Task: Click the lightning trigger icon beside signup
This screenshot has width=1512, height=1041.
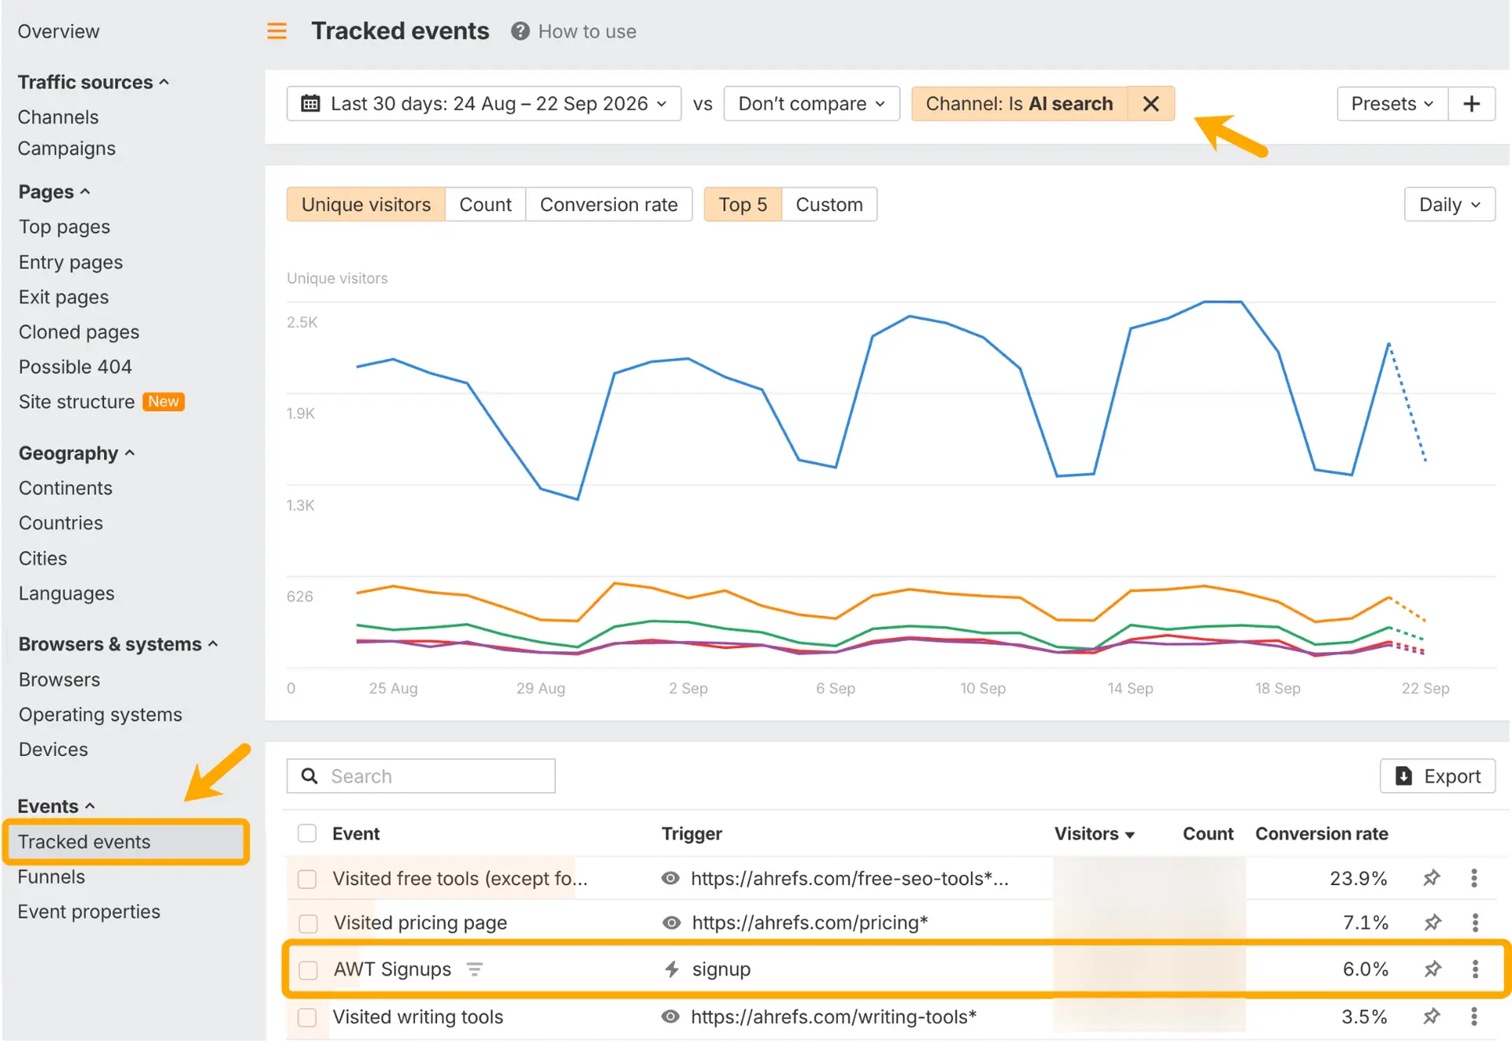Action: click(x=671, y=969)
